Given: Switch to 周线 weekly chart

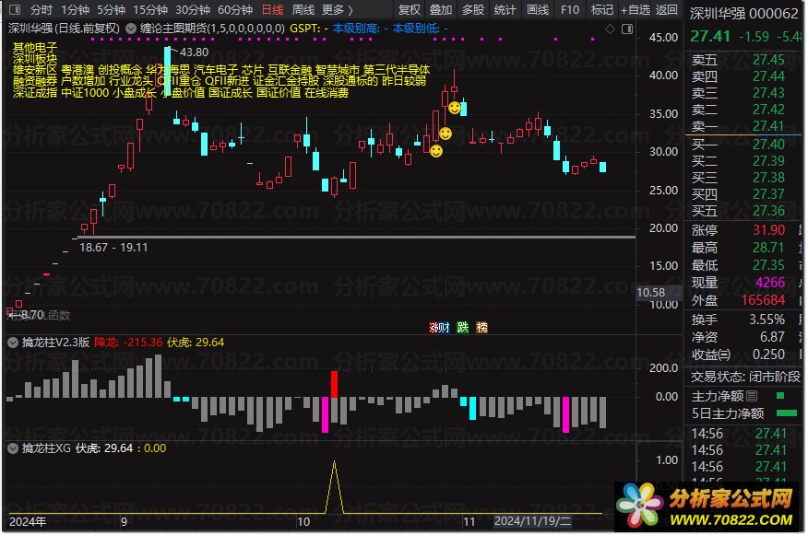Looking at the screenshot, I should tap(303, 10).
